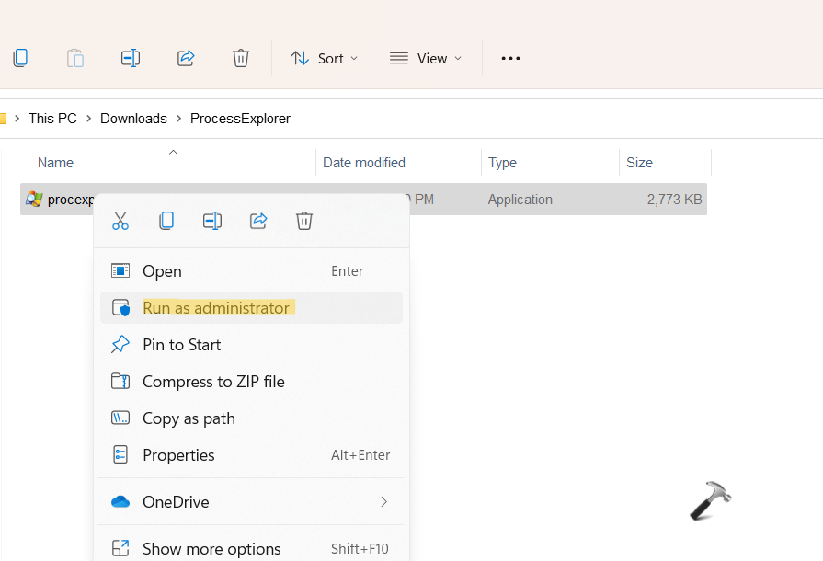Open the View dropdown menu
Image resolution: width=823 pixels, height=561 pixels.
(x=425, y=58)
